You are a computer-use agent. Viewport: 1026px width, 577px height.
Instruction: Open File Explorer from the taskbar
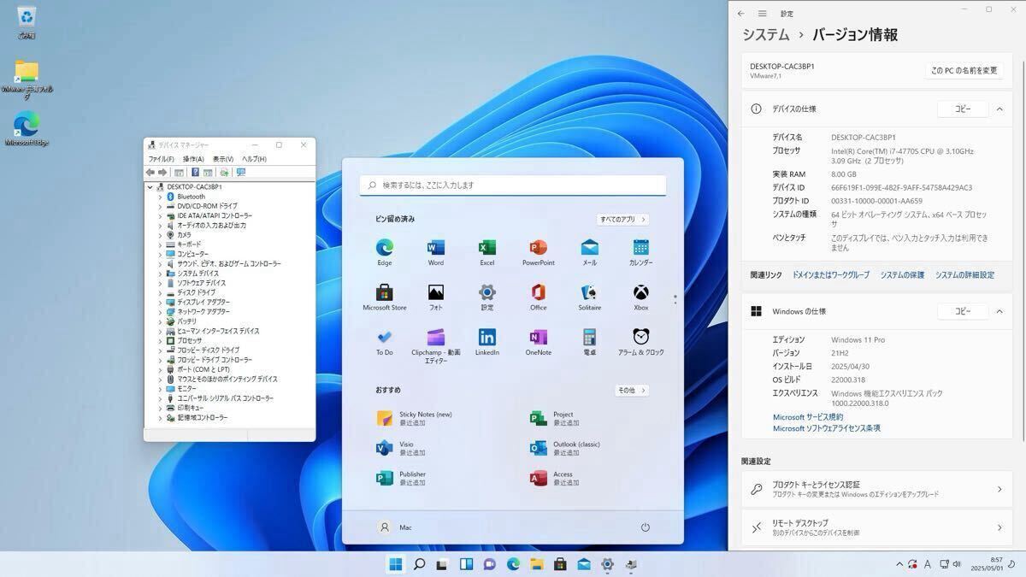coord(537,564)
